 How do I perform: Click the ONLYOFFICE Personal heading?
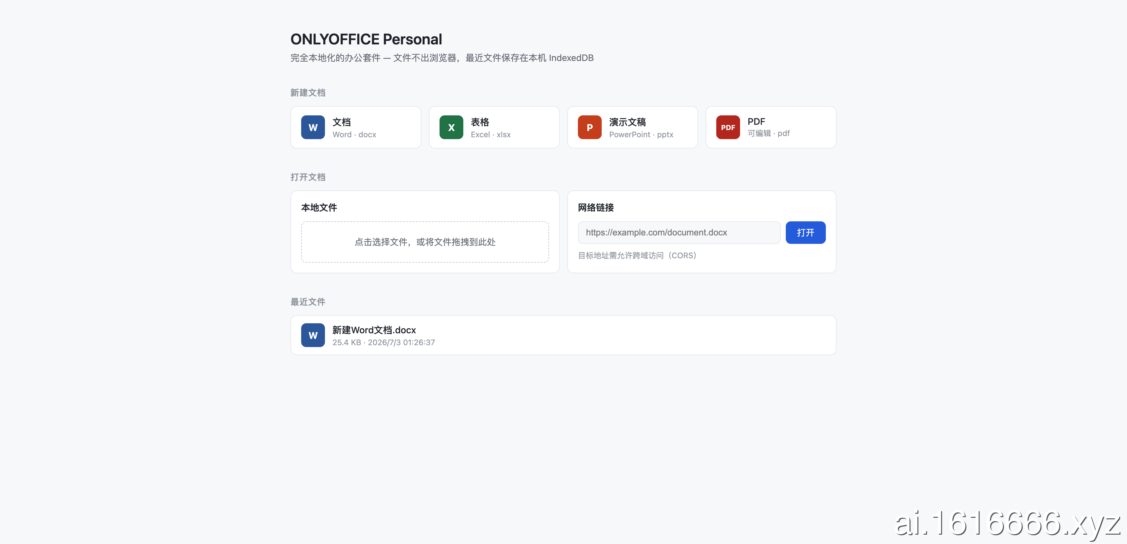[366, 39]
